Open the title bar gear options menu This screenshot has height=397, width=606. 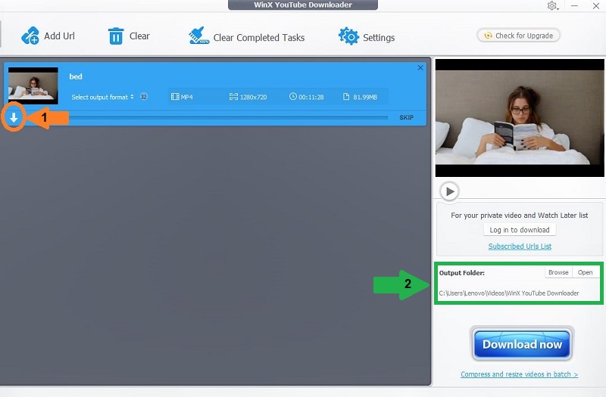553,6
